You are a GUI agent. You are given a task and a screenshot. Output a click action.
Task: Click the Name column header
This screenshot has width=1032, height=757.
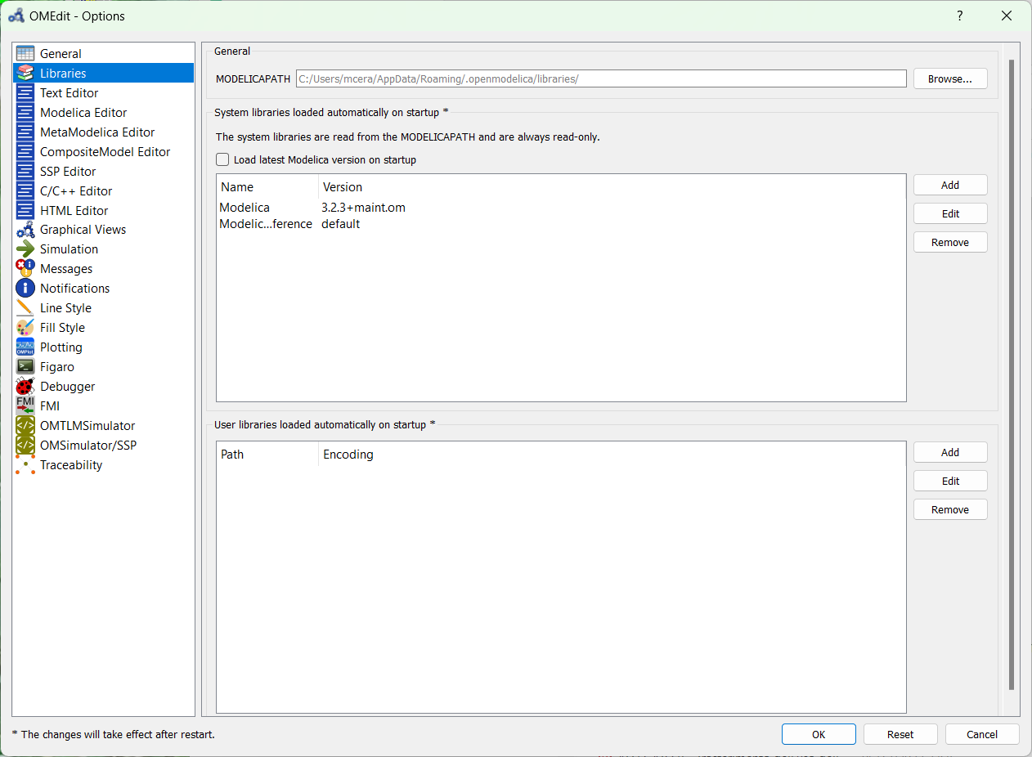(x=267, y=187)
